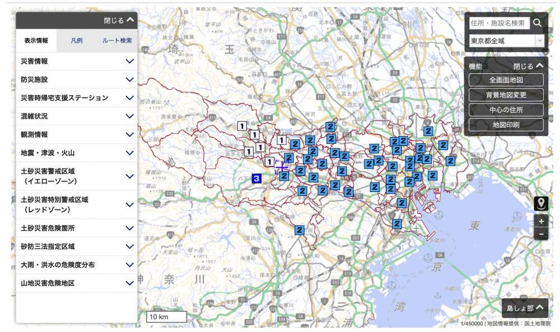Click the search magnifier icon

click(537, 23)
